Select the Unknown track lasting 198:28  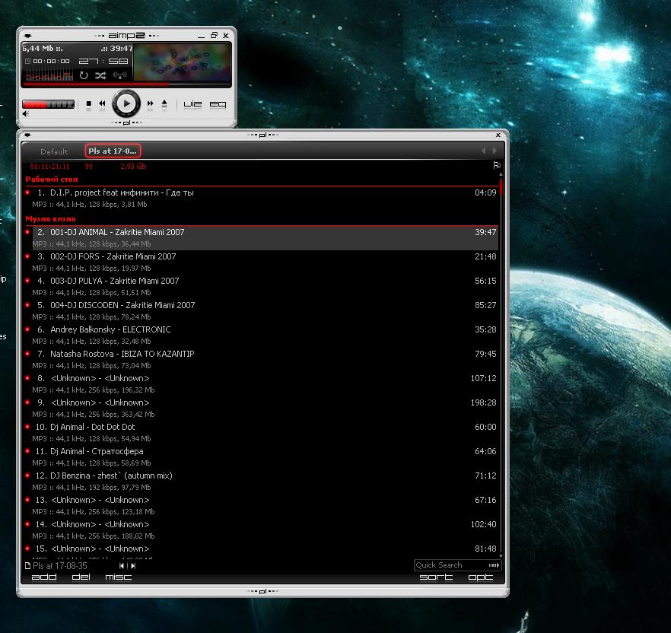[261, 408]
